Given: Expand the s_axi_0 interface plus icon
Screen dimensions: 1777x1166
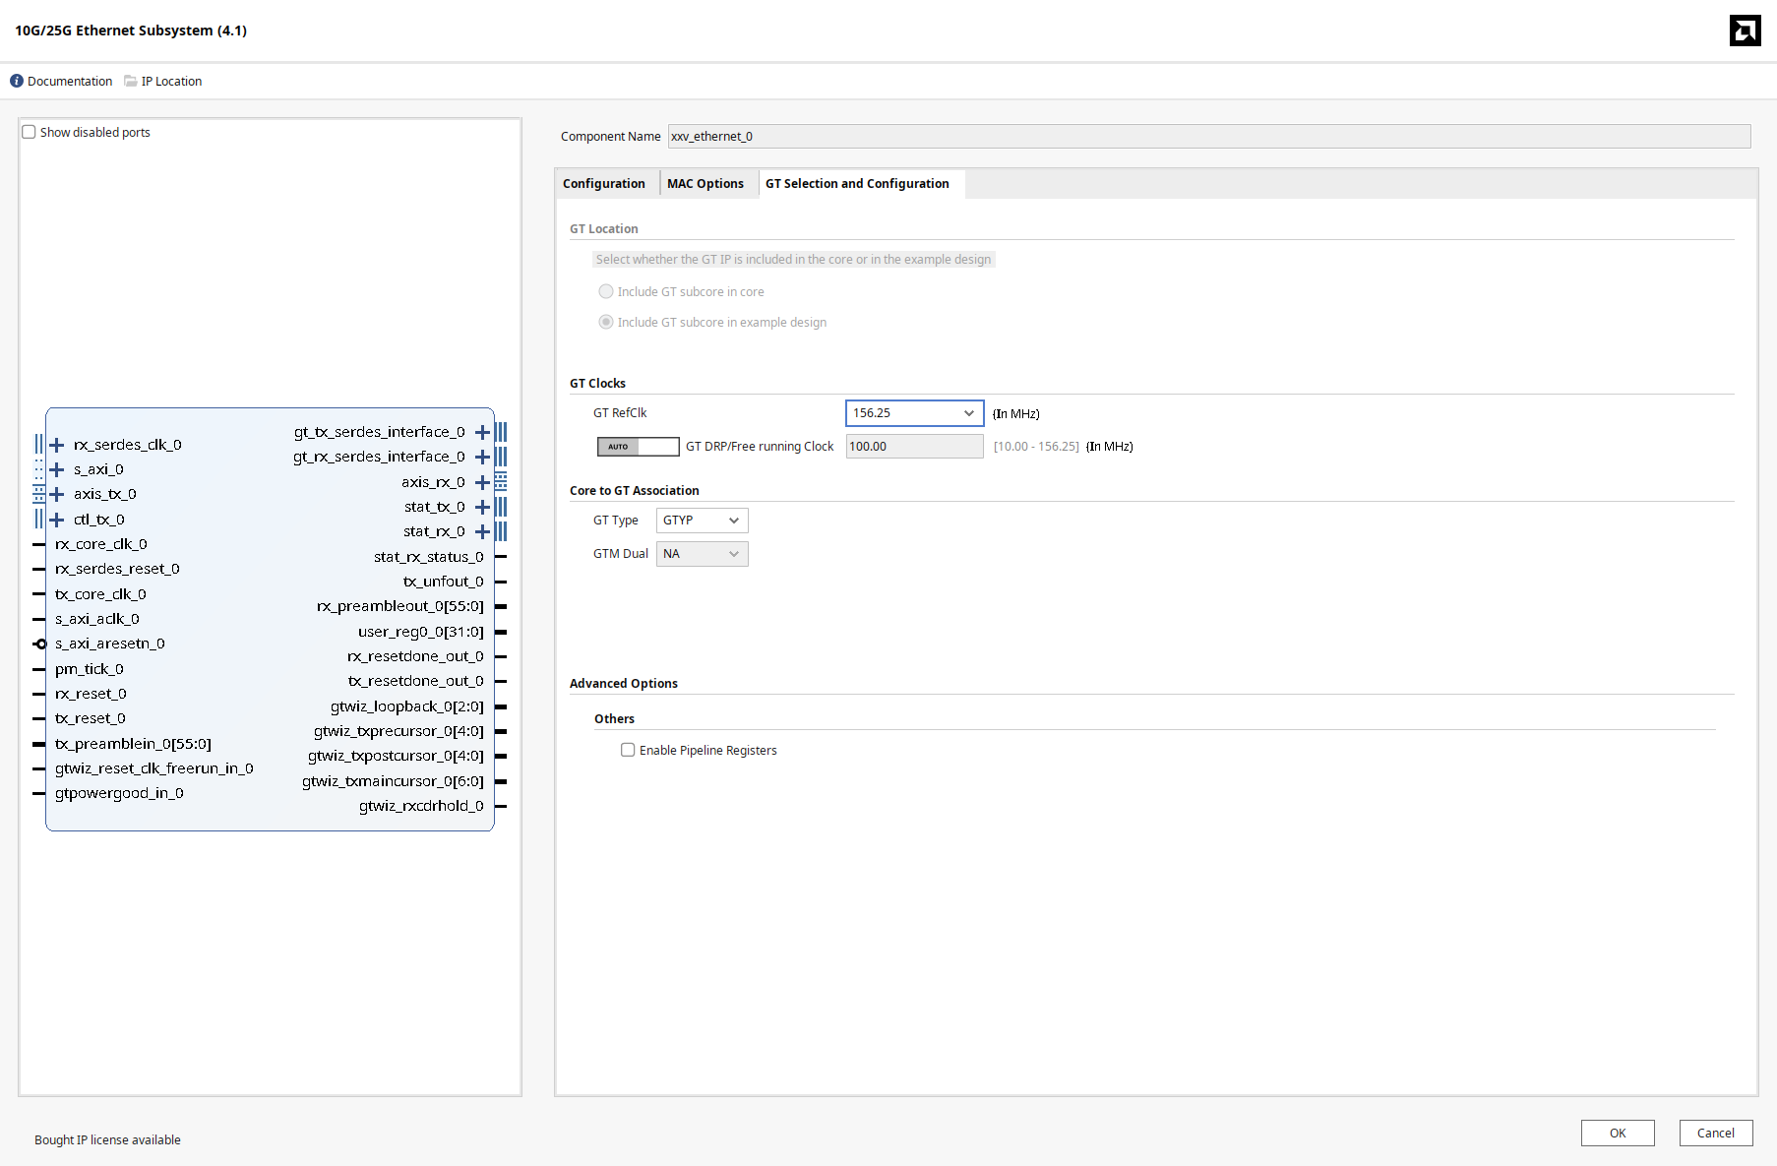Looking at the screenshot, I should (x=57, y=469).
